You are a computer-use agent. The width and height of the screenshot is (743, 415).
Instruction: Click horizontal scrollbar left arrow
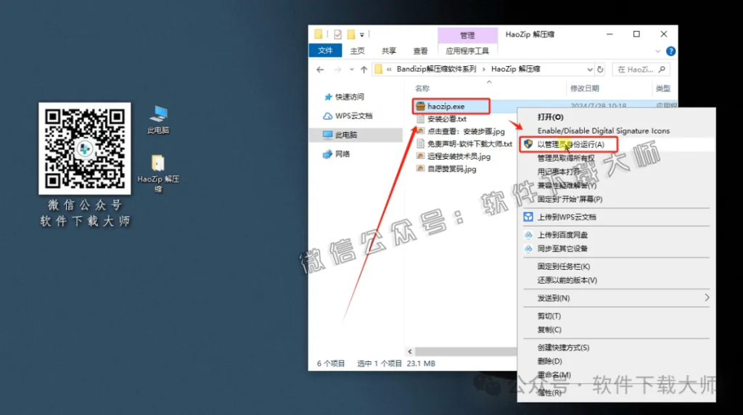coord(410,352)
